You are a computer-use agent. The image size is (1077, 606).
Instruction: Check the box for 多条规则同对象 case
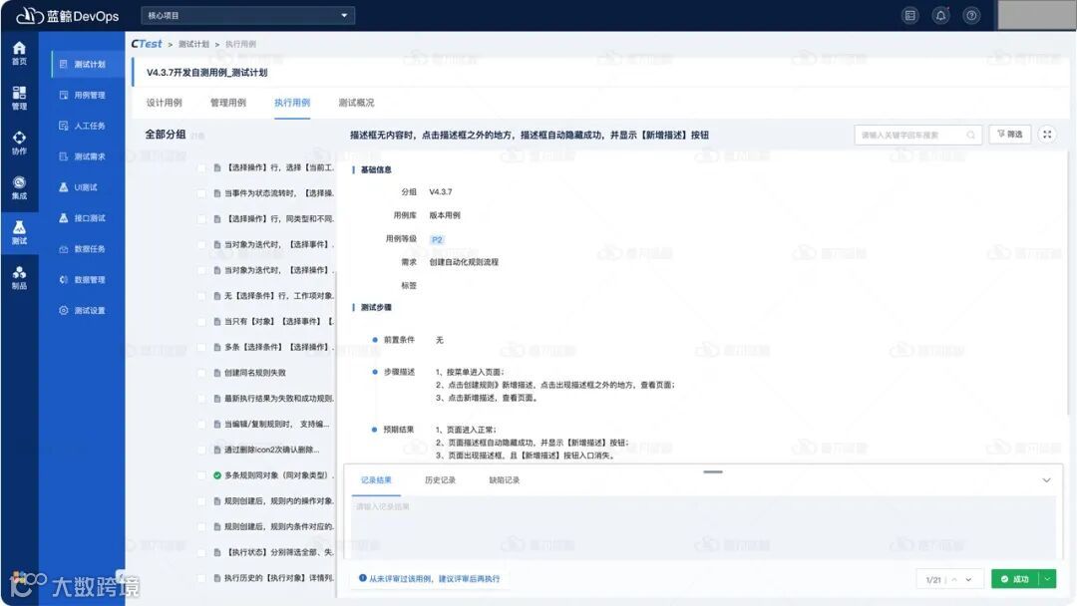tap(201, 474)
